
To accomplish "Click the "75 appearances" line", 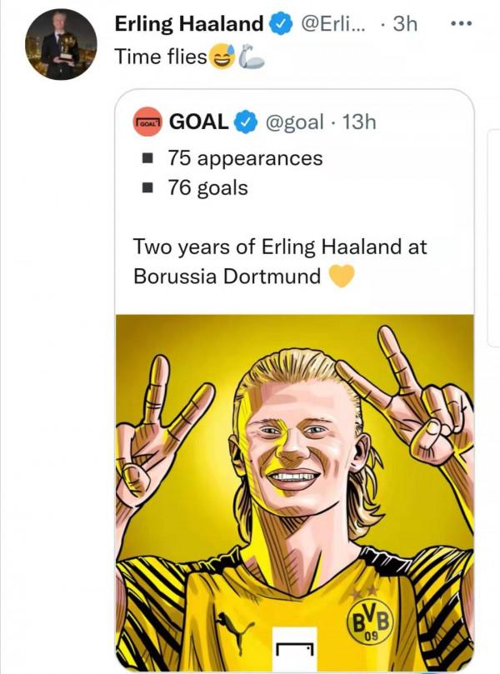I will 244,157.
